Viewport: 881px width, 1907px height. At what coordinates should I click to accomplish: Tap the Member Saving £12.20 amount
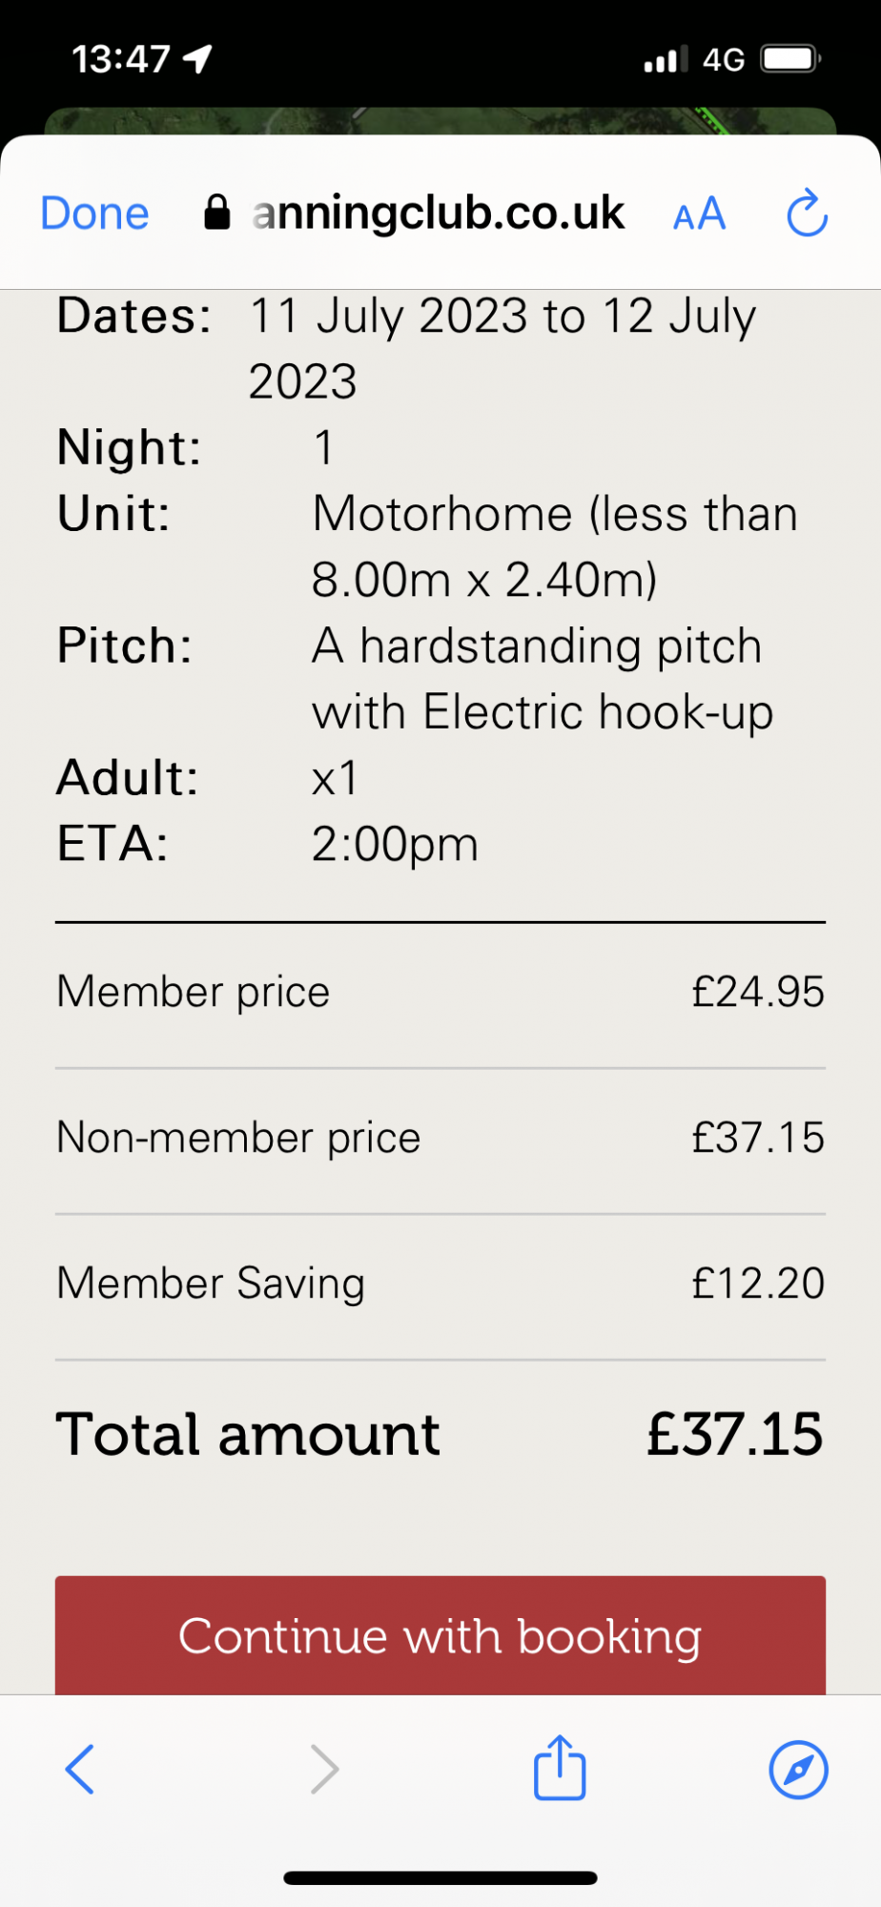tap(757, 1283)
